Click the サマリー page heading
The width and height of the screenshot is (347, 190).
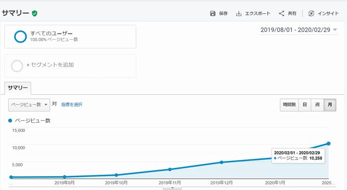click(15, 13)
